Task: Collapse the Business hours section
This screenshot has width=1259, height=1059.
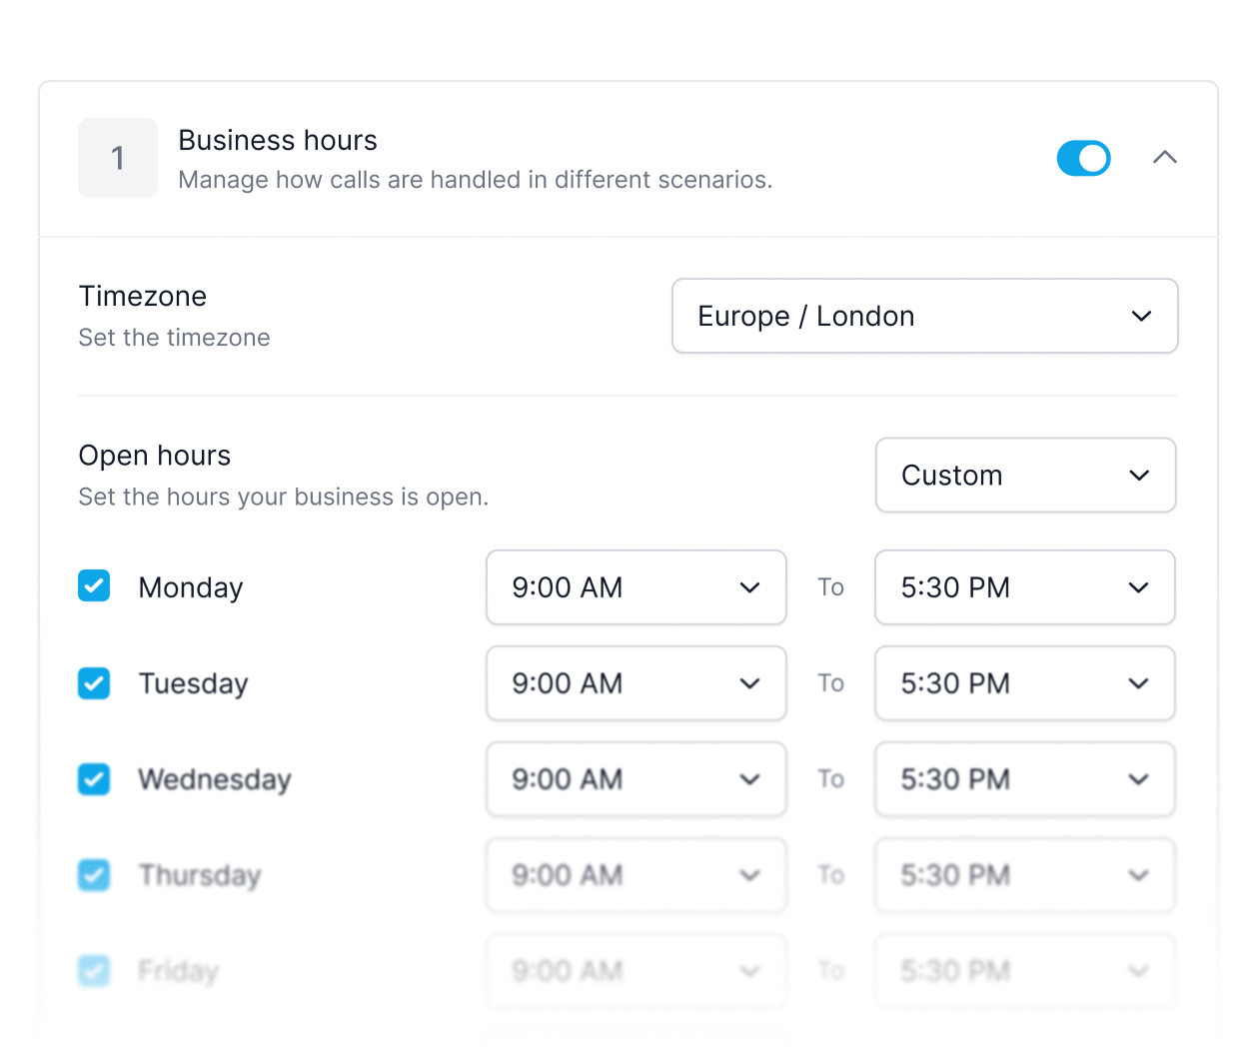Action: tap(1164, 157)
